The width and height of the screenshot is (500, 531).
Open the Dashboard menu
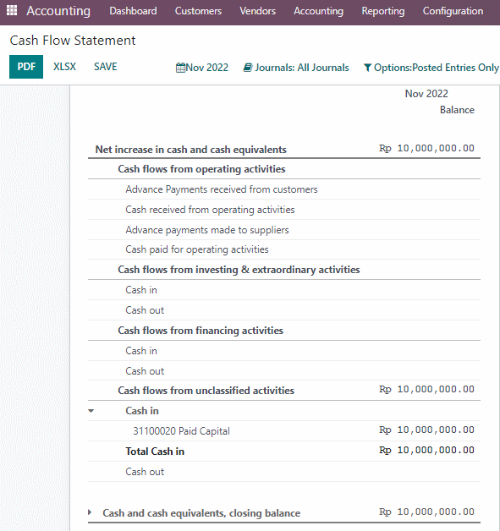coord(133,11)
